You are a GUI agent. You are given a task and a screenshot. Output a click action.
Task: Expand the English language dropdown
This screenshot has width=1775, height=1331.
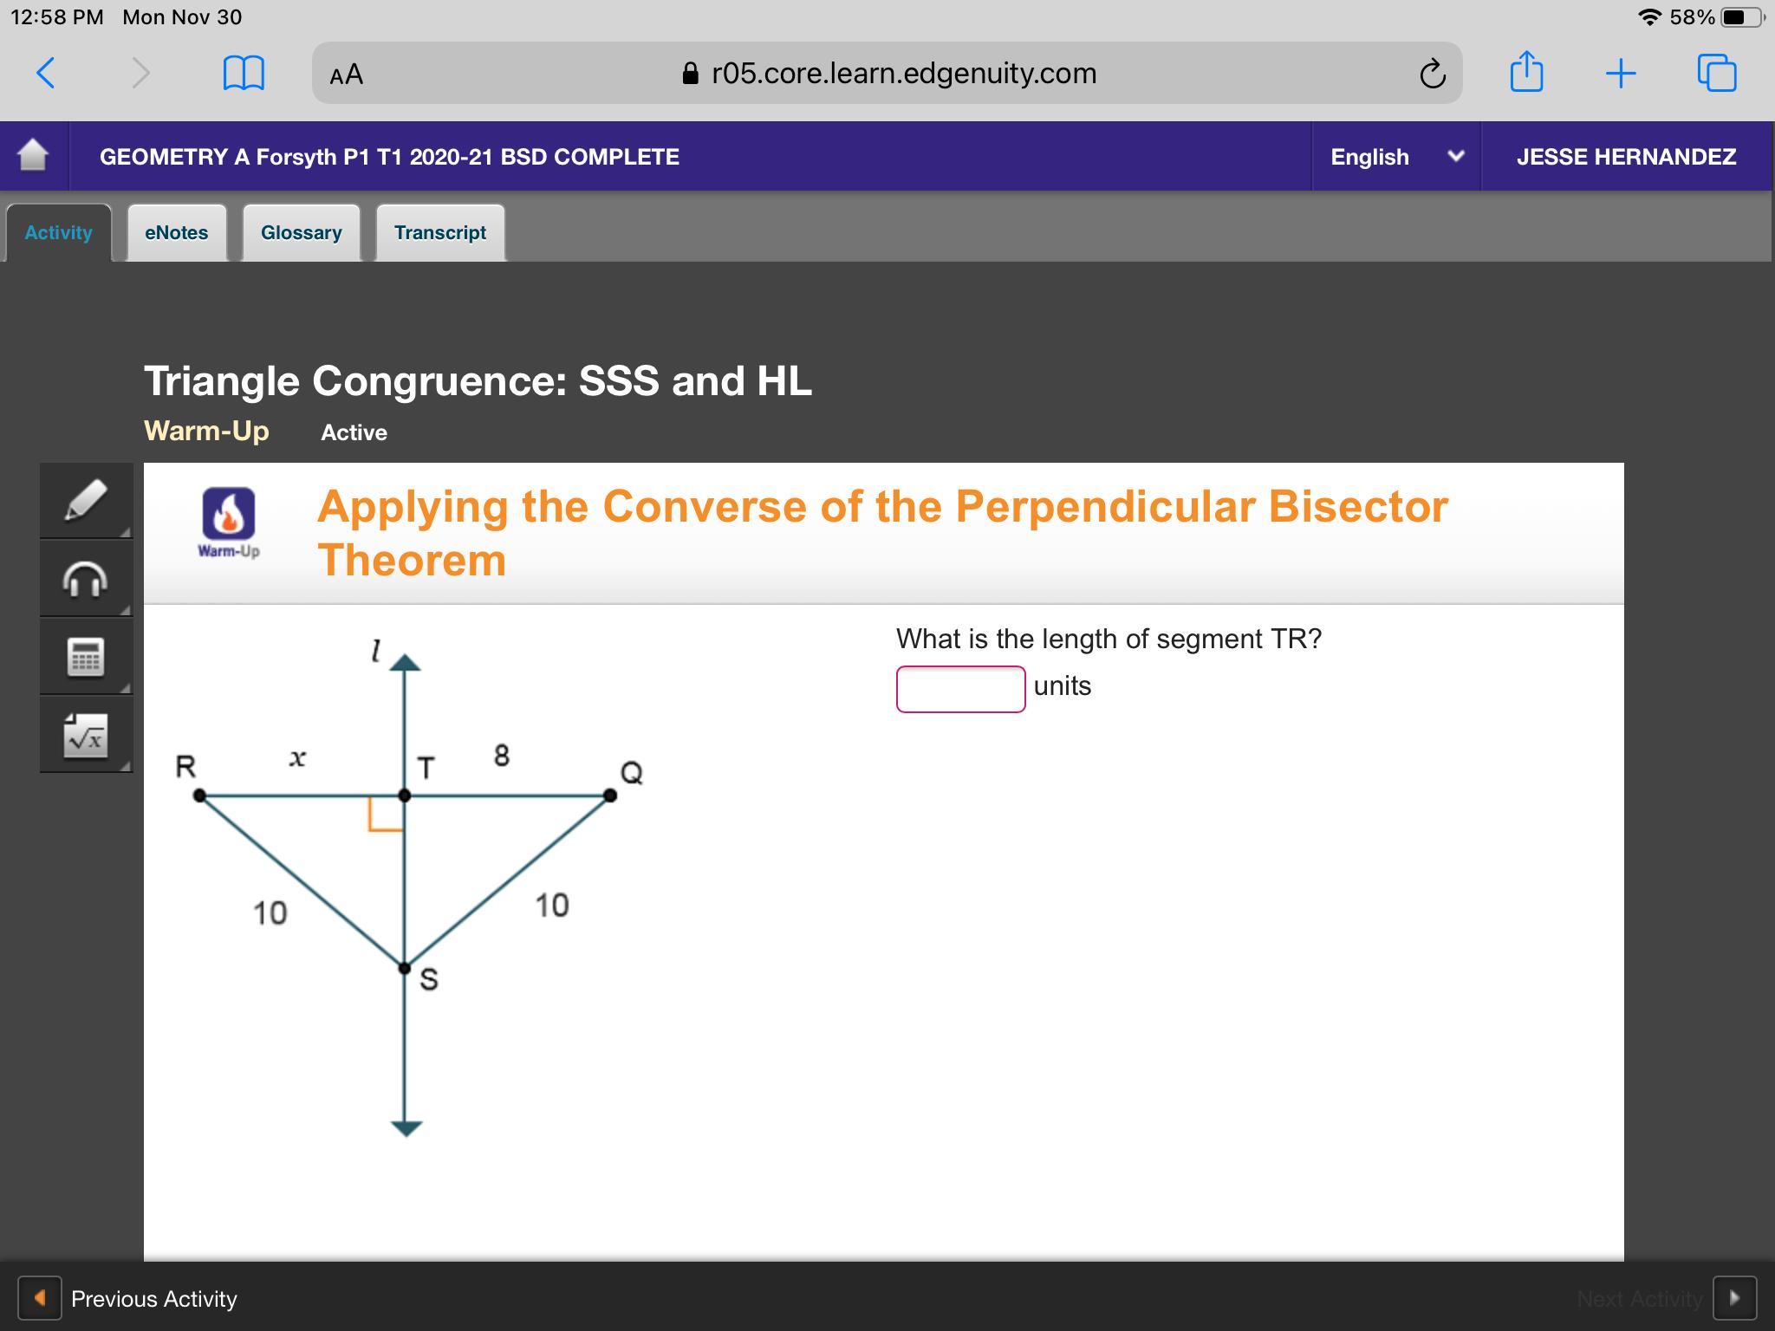coord(1395,157)
